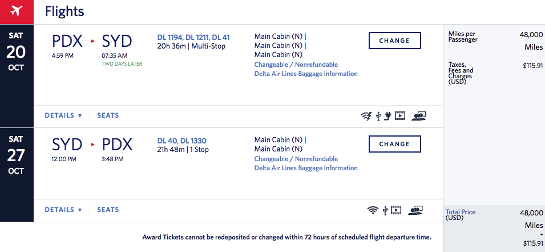Click the power outlet plug icon on the outbound flight
The width and height of the screenshot is (545, 252).
[387, 116]
